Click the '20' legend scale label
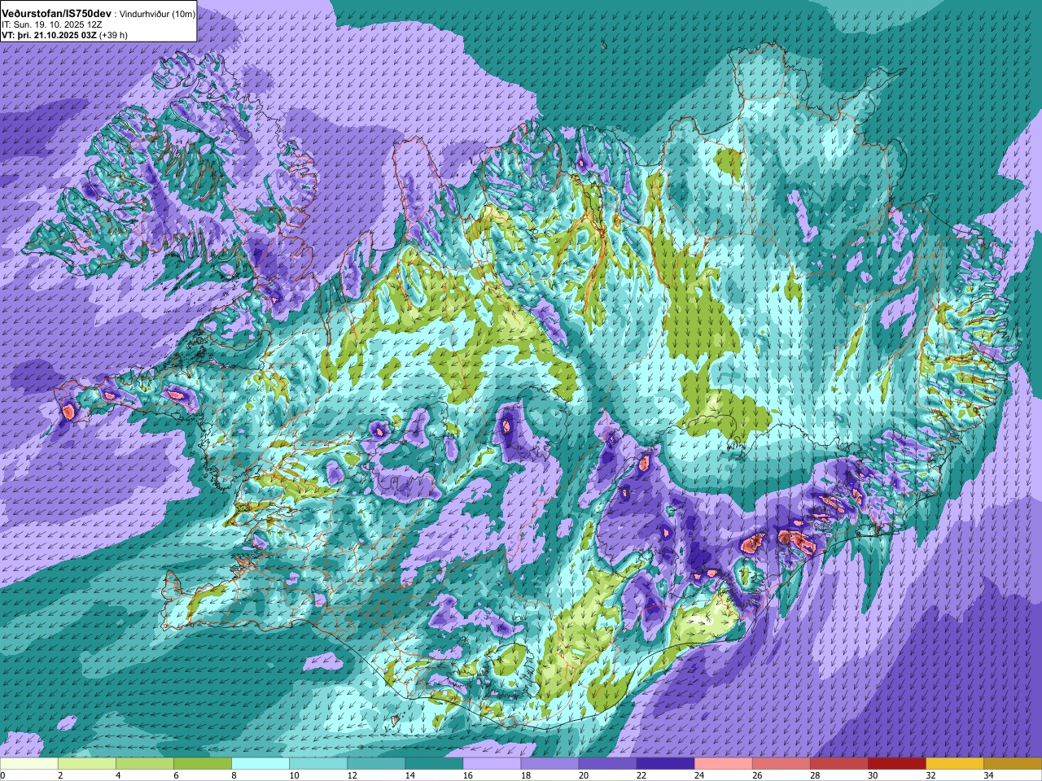Viewport: 1042px width, 781px height. [x=583, y=775]
